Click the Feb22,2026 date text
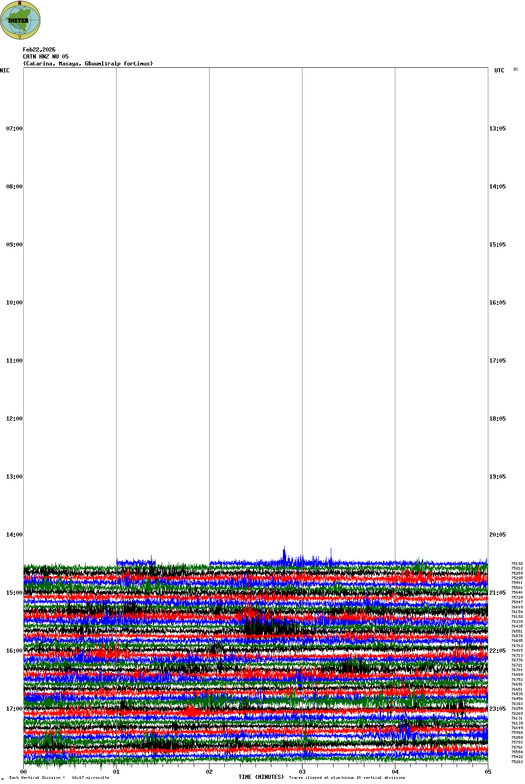 pyautogui.click(x=39, y=50)
